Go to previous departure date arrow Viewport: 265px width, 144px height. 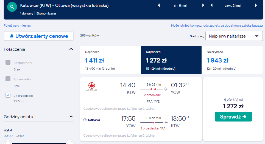tap(159, 5)
